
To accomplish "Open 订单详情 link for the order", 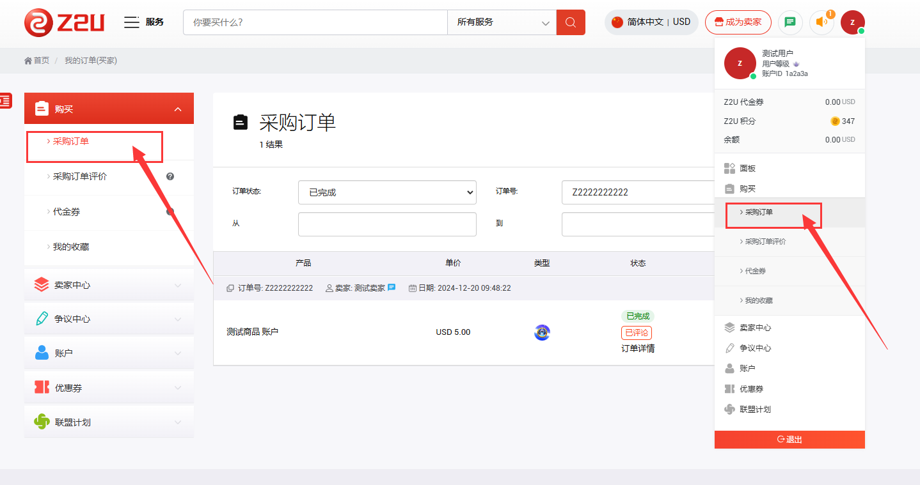I will (x=638, y=348).
